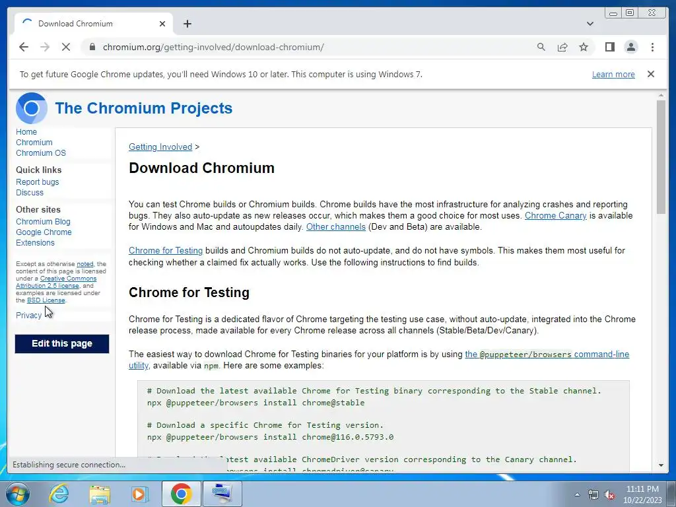Open the Extensions sidebar link
676x507 pixels.
click(36, 243)
